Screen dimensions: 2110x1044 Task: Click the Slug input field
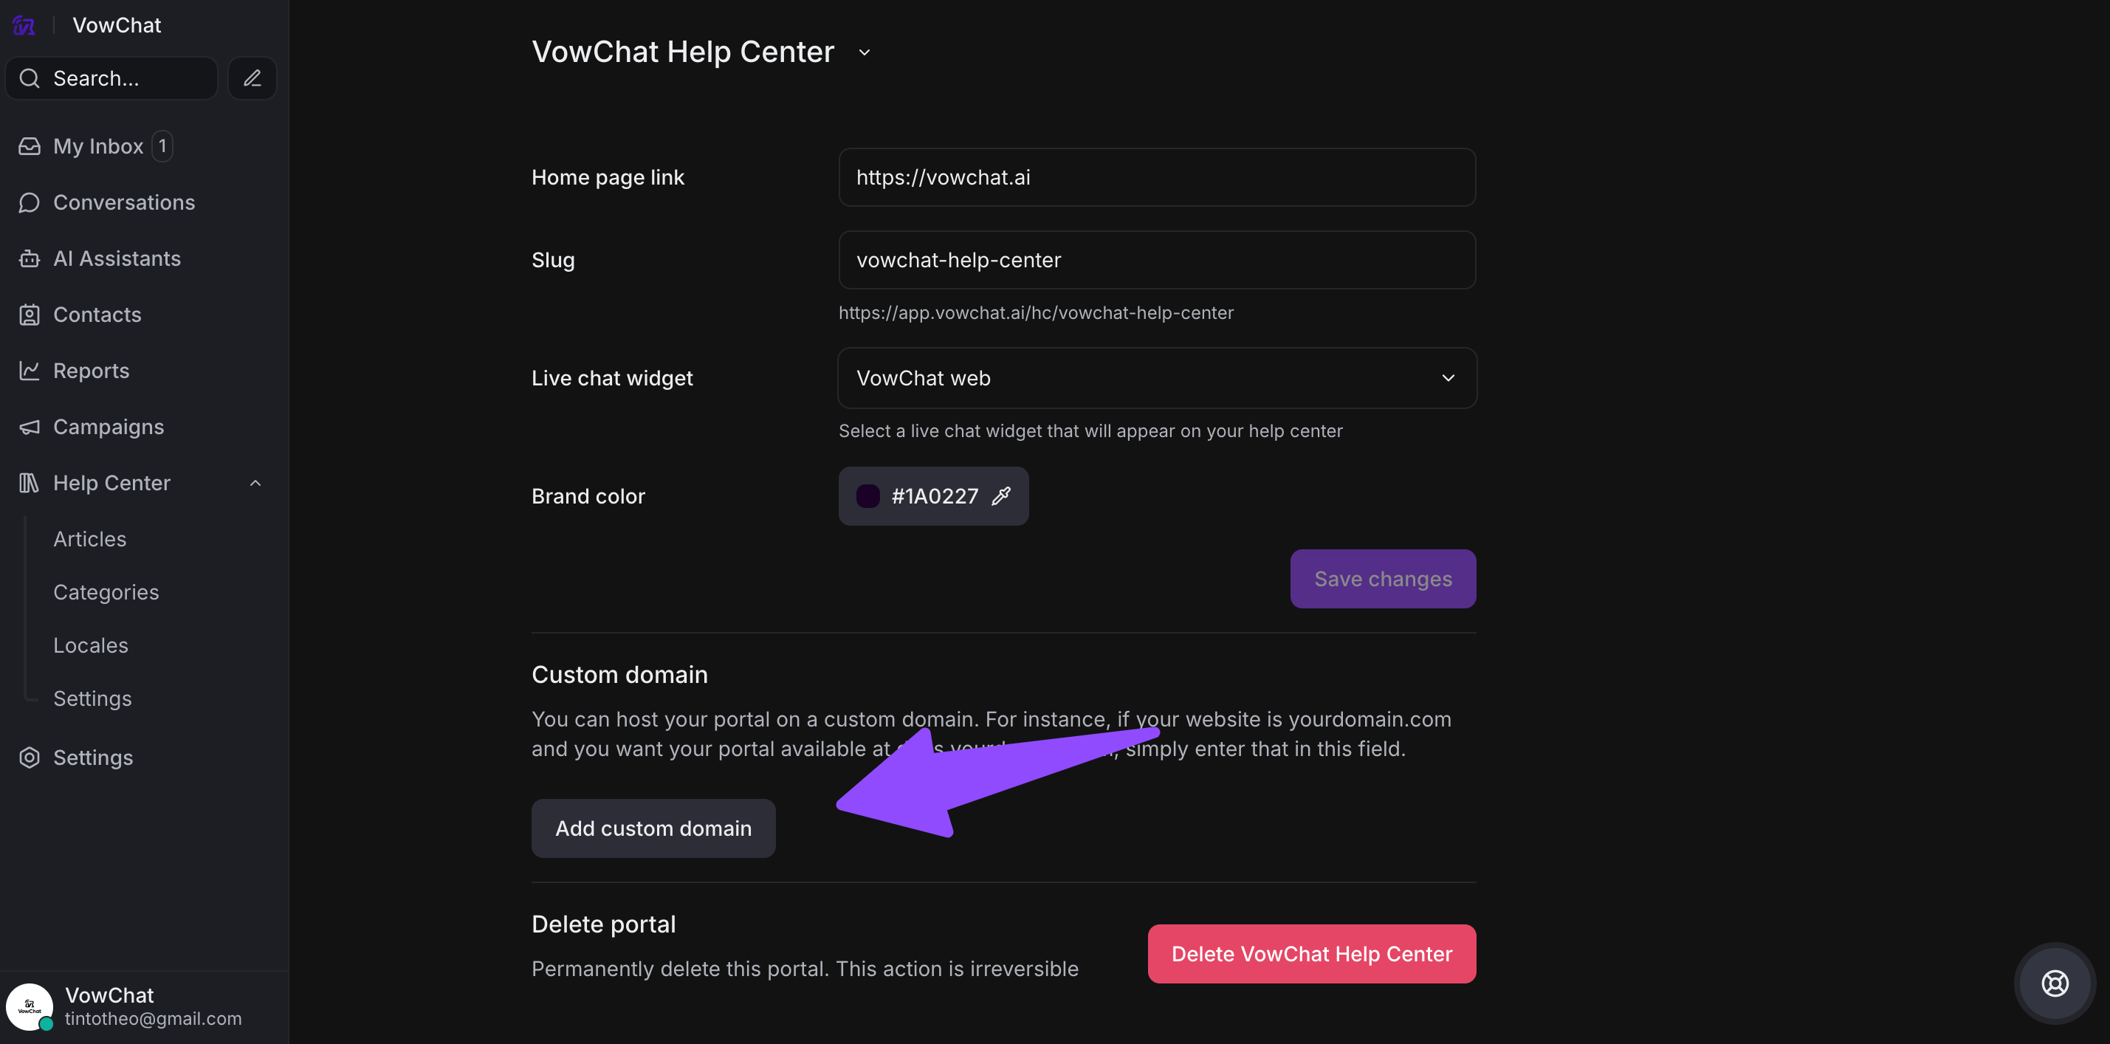[1157, 260]
